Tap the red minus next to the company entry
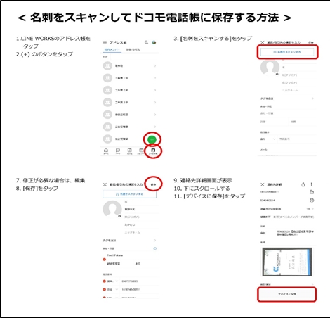Image resolution: width=330 pixels, height=318 pixels. [105, 260]
